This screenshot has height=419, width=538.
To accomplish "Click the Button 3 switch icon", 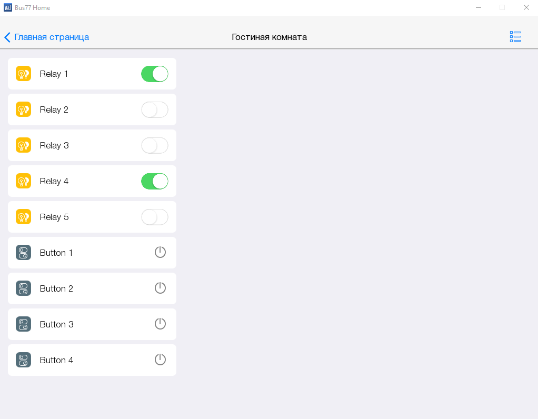I will click(23, 324).
